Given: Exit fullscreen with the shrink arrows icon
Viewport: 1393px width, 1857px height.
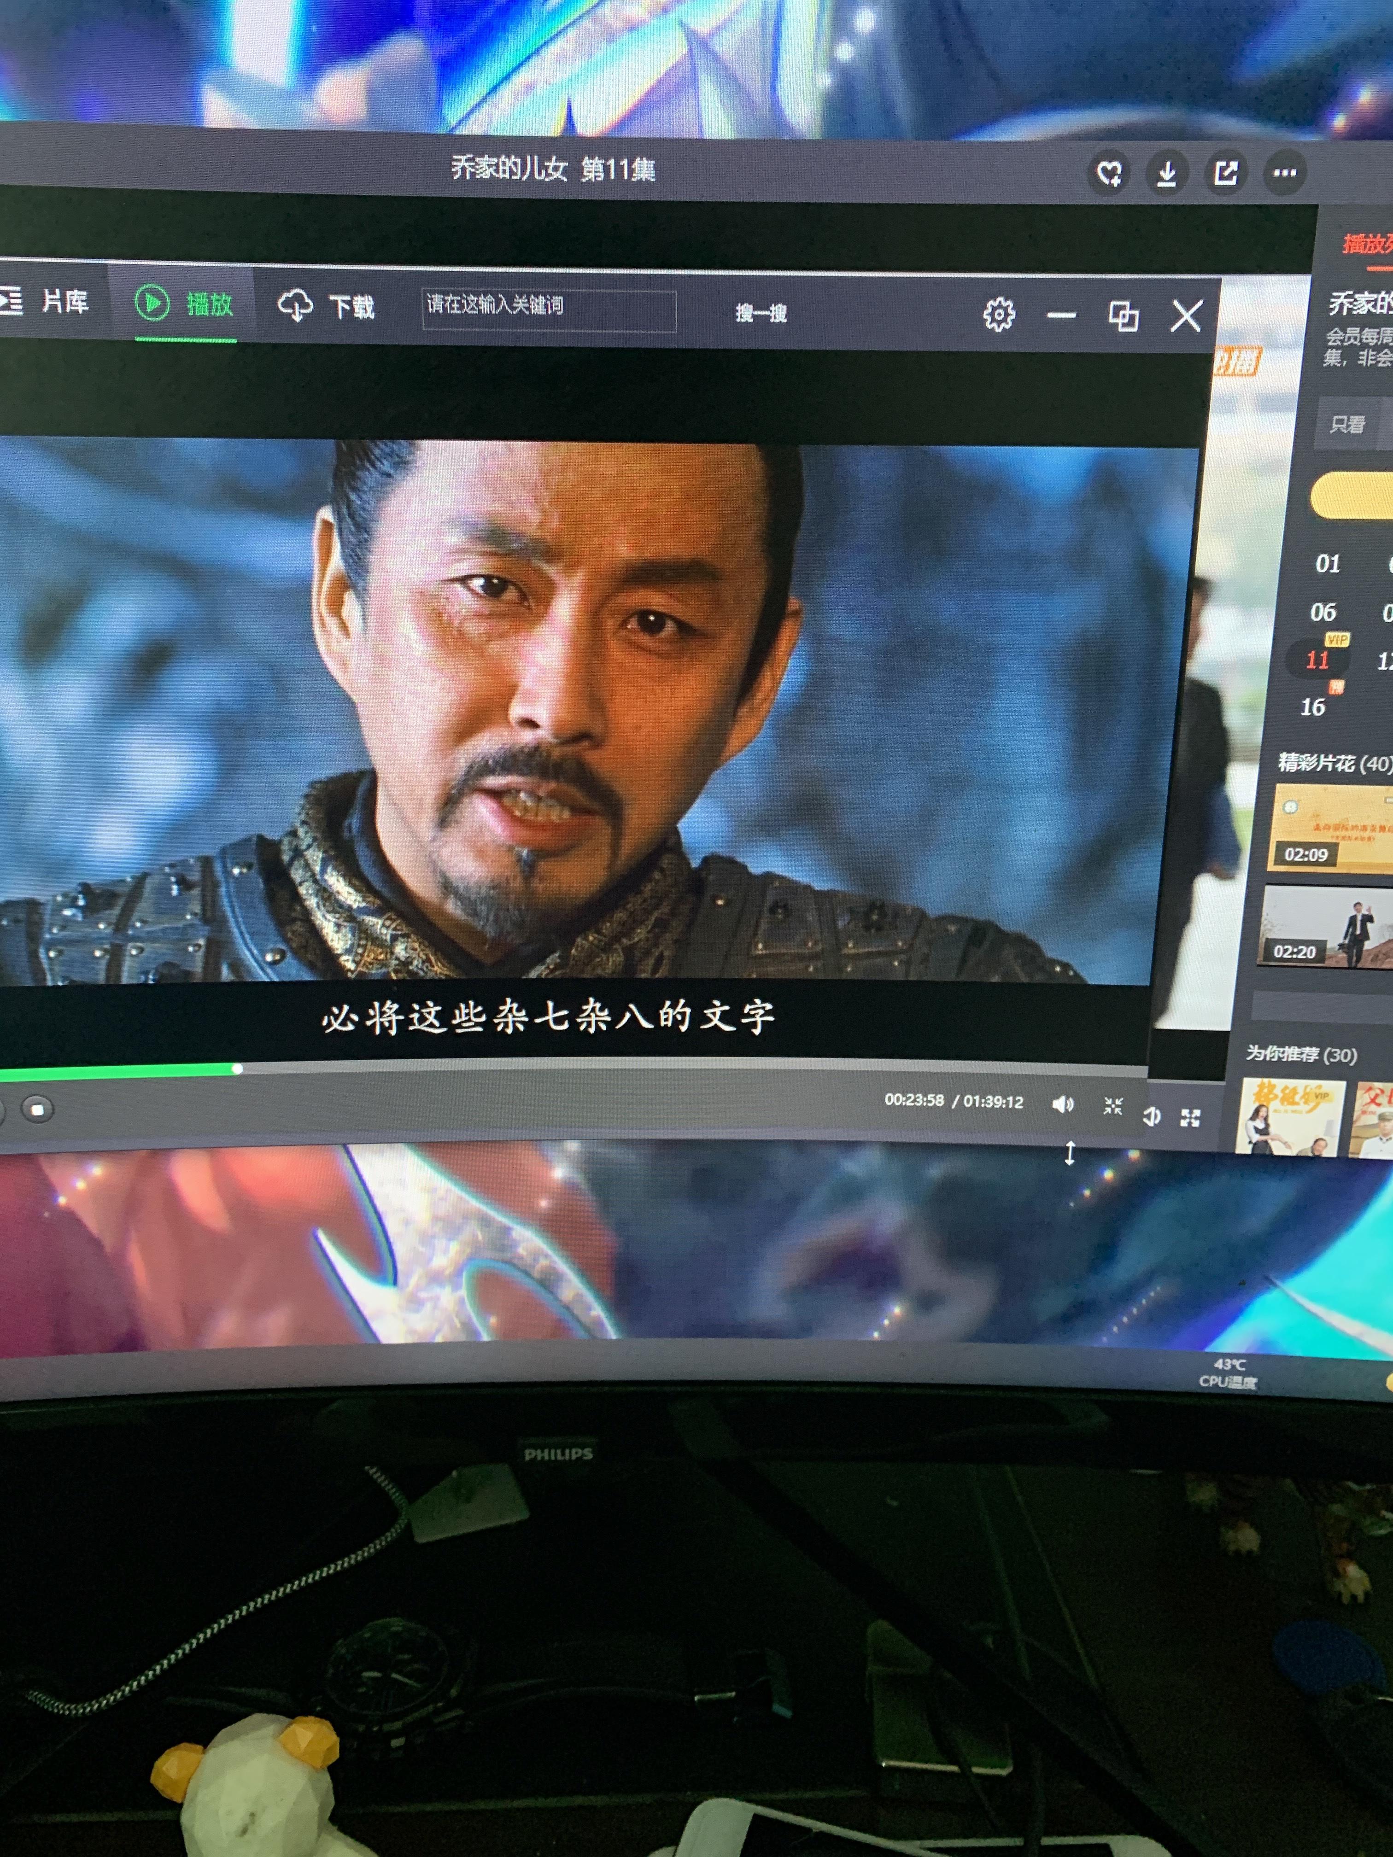Looking at the screenshot, I should pyautogui.click(x=1112, y=1106).
